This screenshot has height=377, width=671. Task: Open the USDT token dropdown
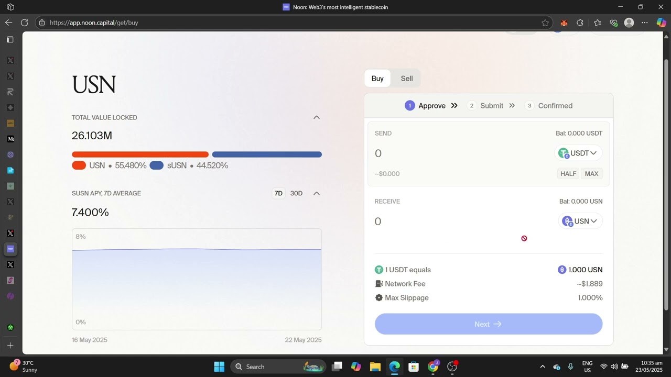point(578,153)
